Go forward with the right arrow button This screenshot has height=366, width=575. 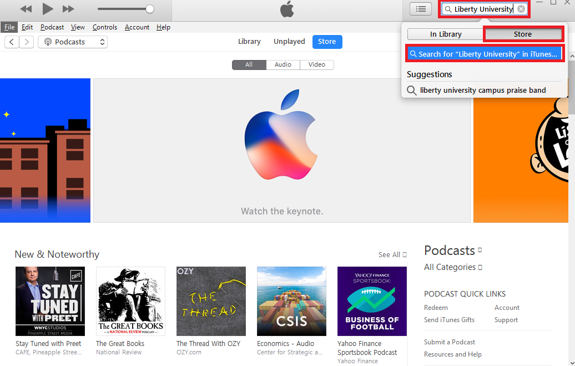[x=27, y=42]
